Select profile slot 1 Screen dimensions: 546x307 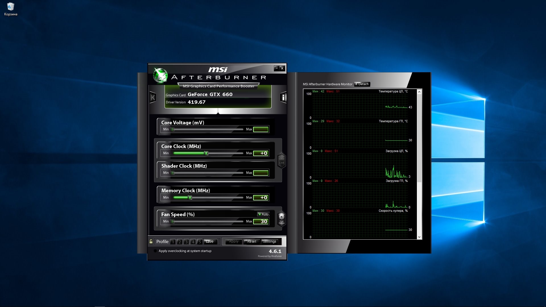point(173,242)
